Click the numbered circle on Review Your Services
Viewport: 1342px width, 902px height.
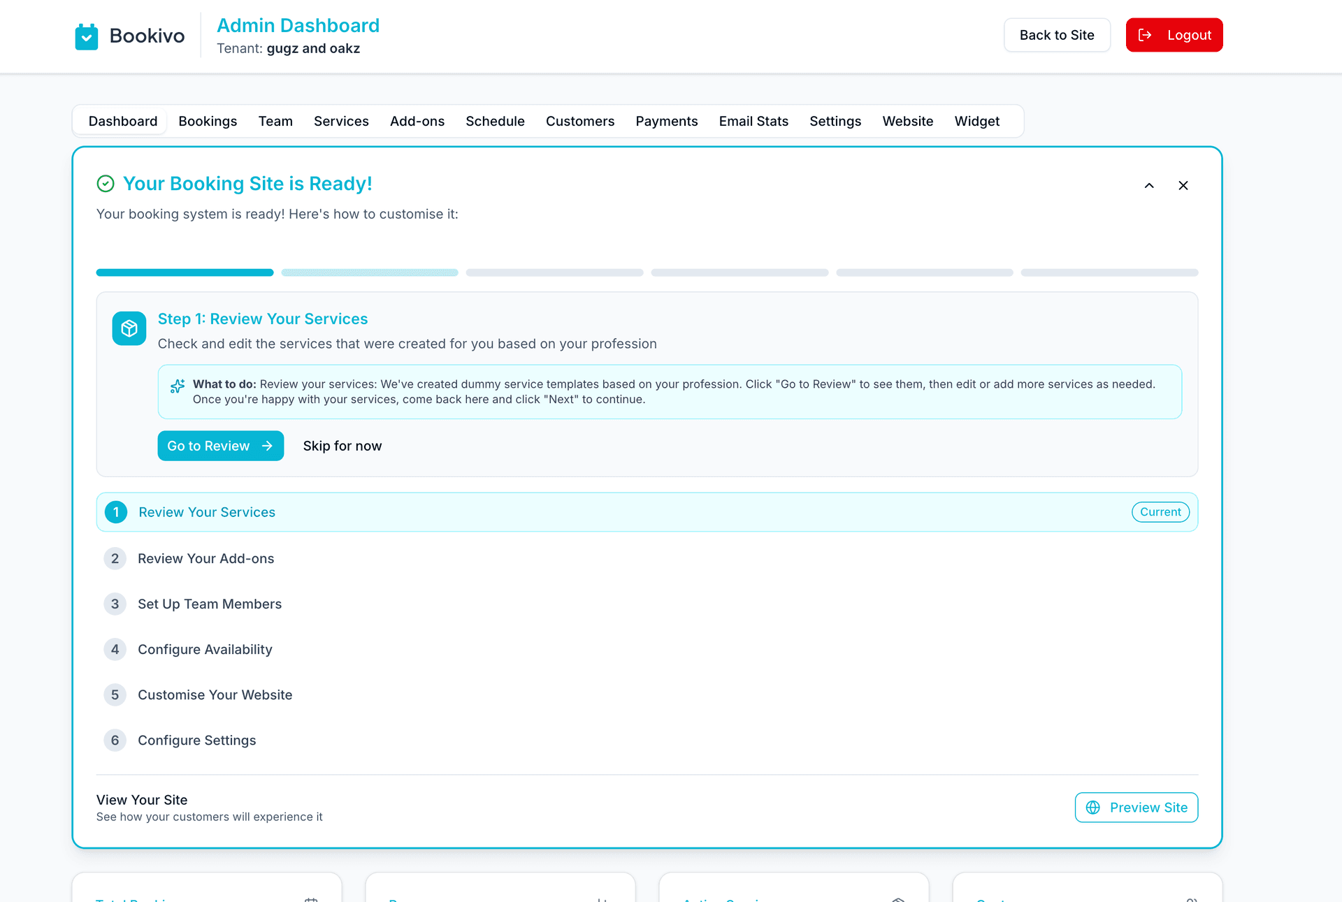pos(116,511)
